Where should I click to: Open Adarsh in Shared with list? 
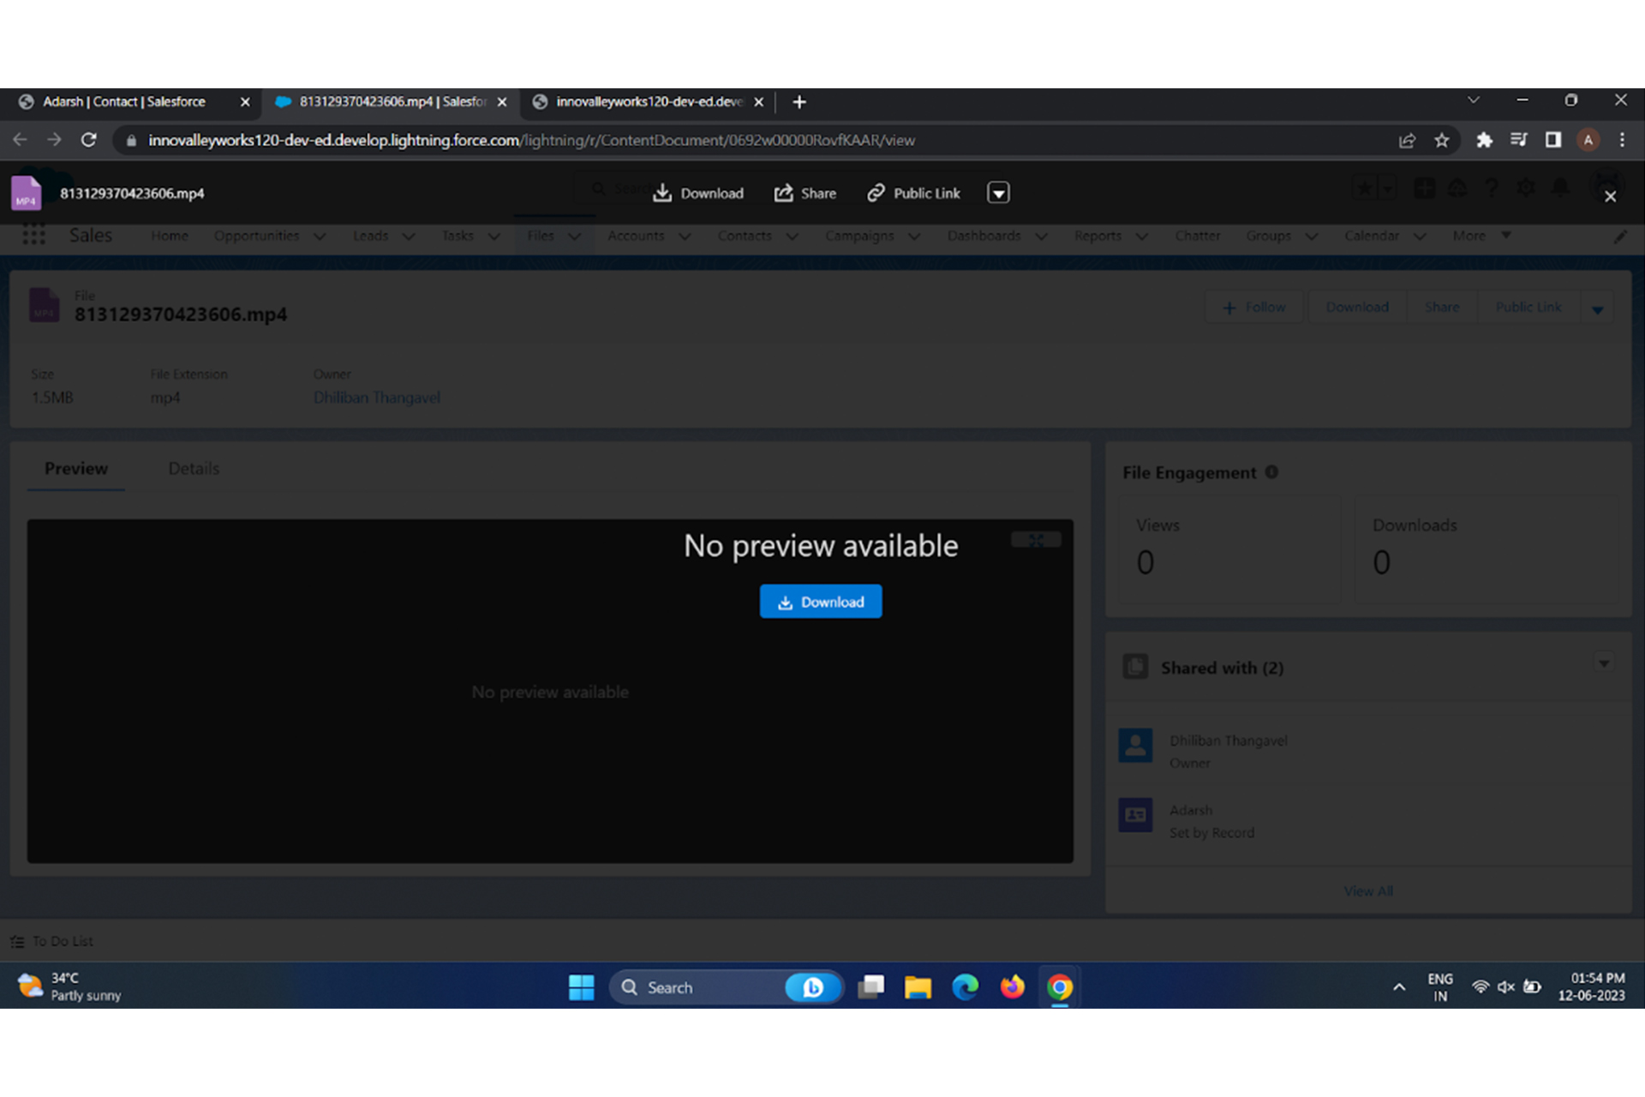1191,810
